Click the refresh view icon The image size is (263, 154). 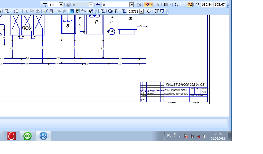click(162, 11)
